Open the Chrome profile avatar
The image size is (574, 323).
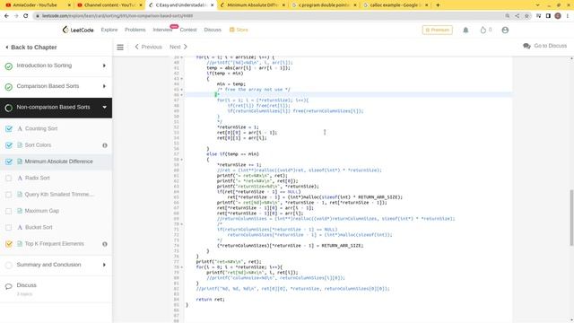pos(558,16)
